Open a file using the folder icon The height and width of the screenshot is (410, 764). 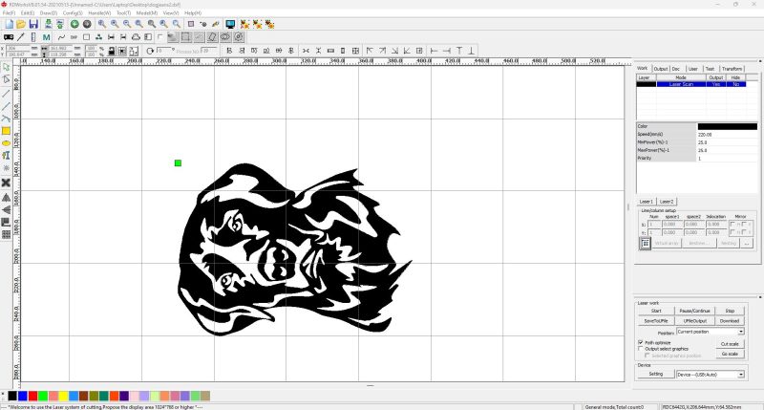point(21,24)
